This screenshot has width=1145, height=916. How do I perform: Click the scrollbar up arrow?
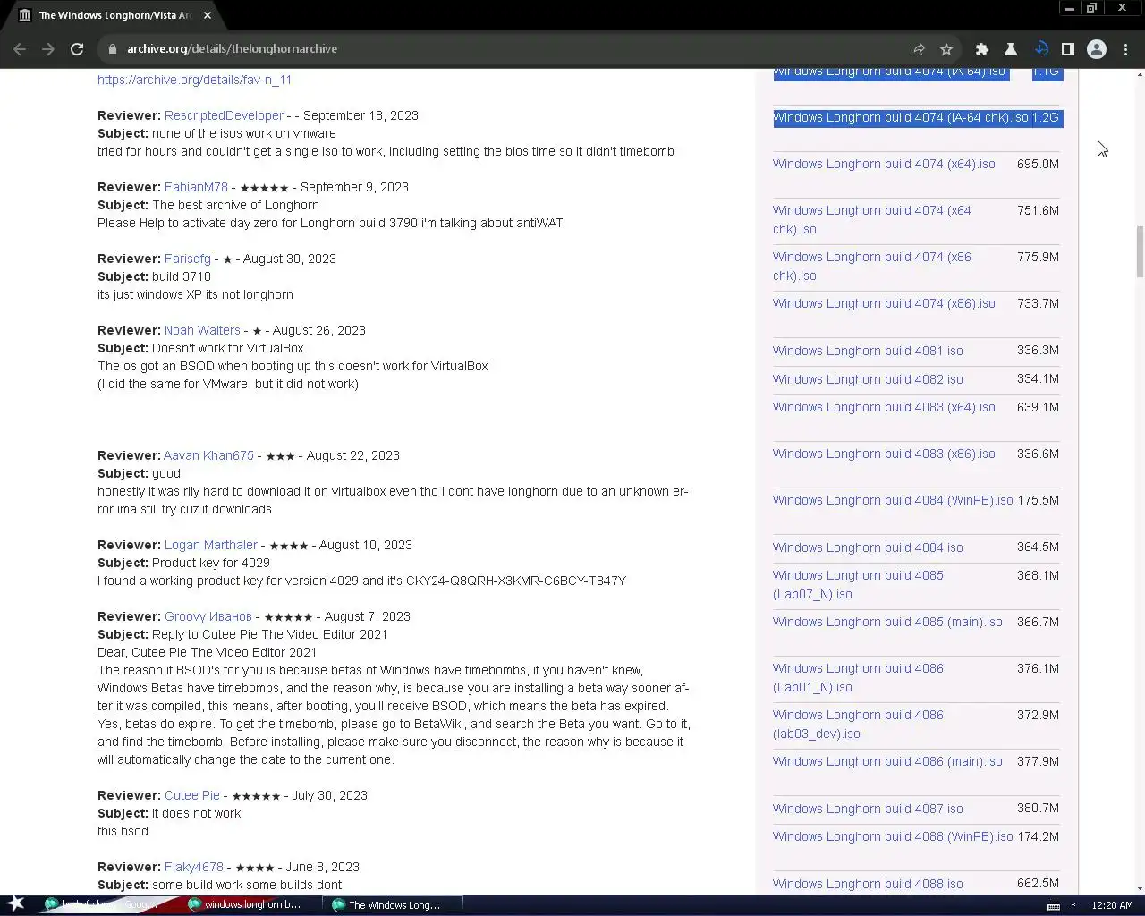[x=1139, y=75]
